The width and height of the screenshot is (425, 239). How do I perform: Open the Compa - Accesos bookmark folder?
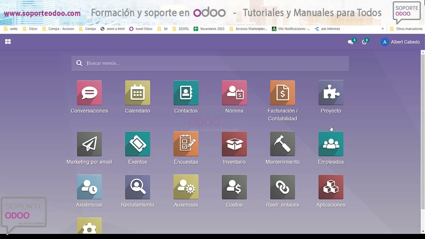[x=58, y=29]
